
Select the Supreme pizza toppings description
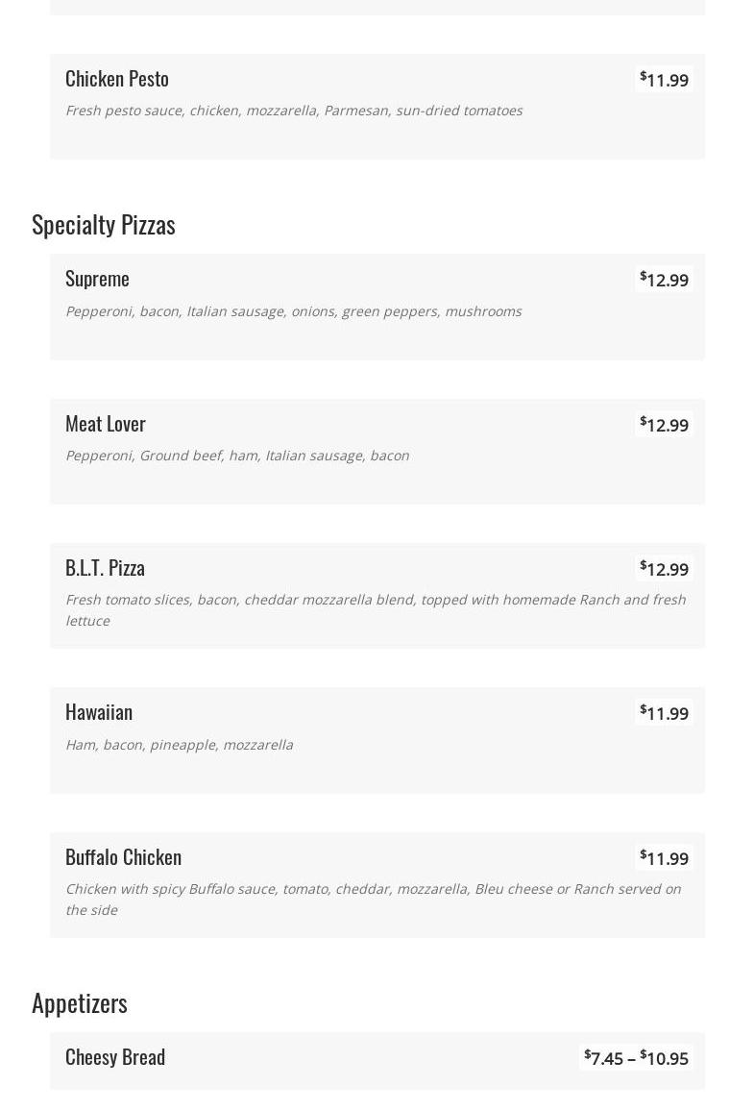click(293, 311)
